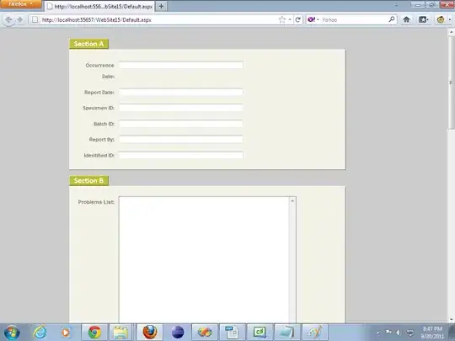Click the address bar URL text
The height and width of the screenshot is (341, 455).
click(x=97, y=20)
